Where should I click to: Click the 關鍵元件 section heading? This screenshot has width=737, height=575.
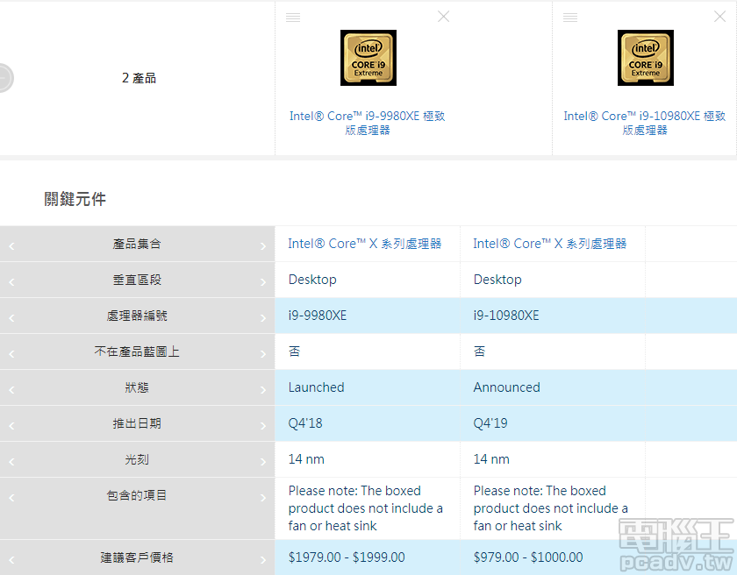pyautogui.click(x=74, y=199)
